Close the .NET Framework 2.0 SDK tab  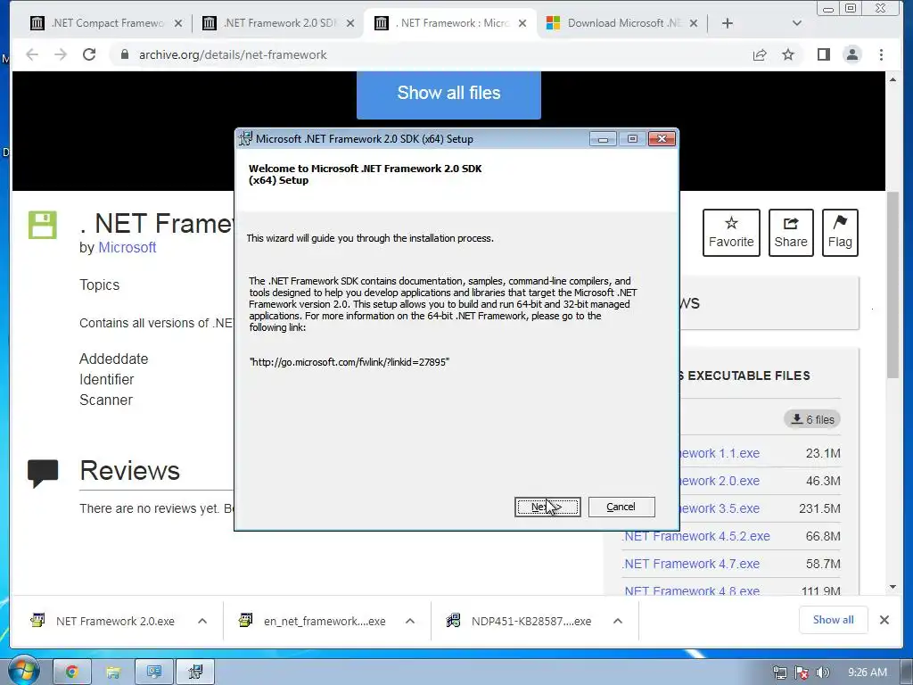tap(350, 23)
